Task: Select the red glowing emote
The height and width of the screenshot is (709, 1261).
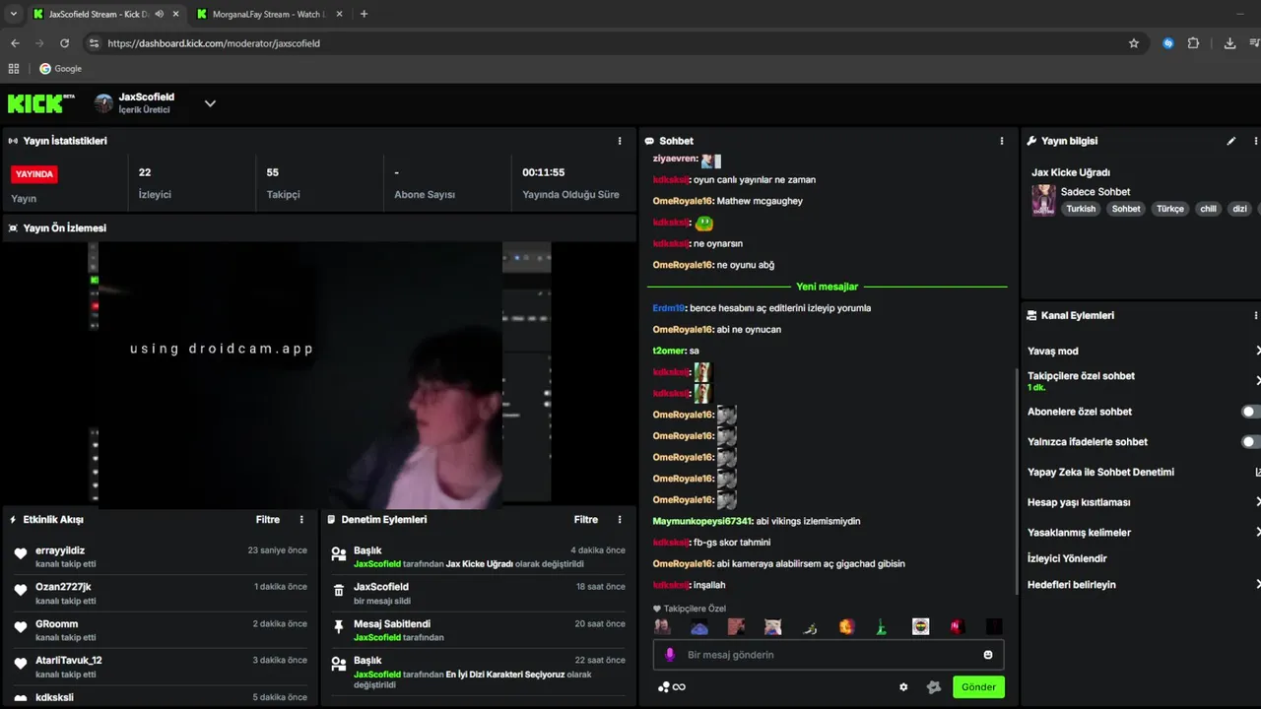Action: coord(957,626)
